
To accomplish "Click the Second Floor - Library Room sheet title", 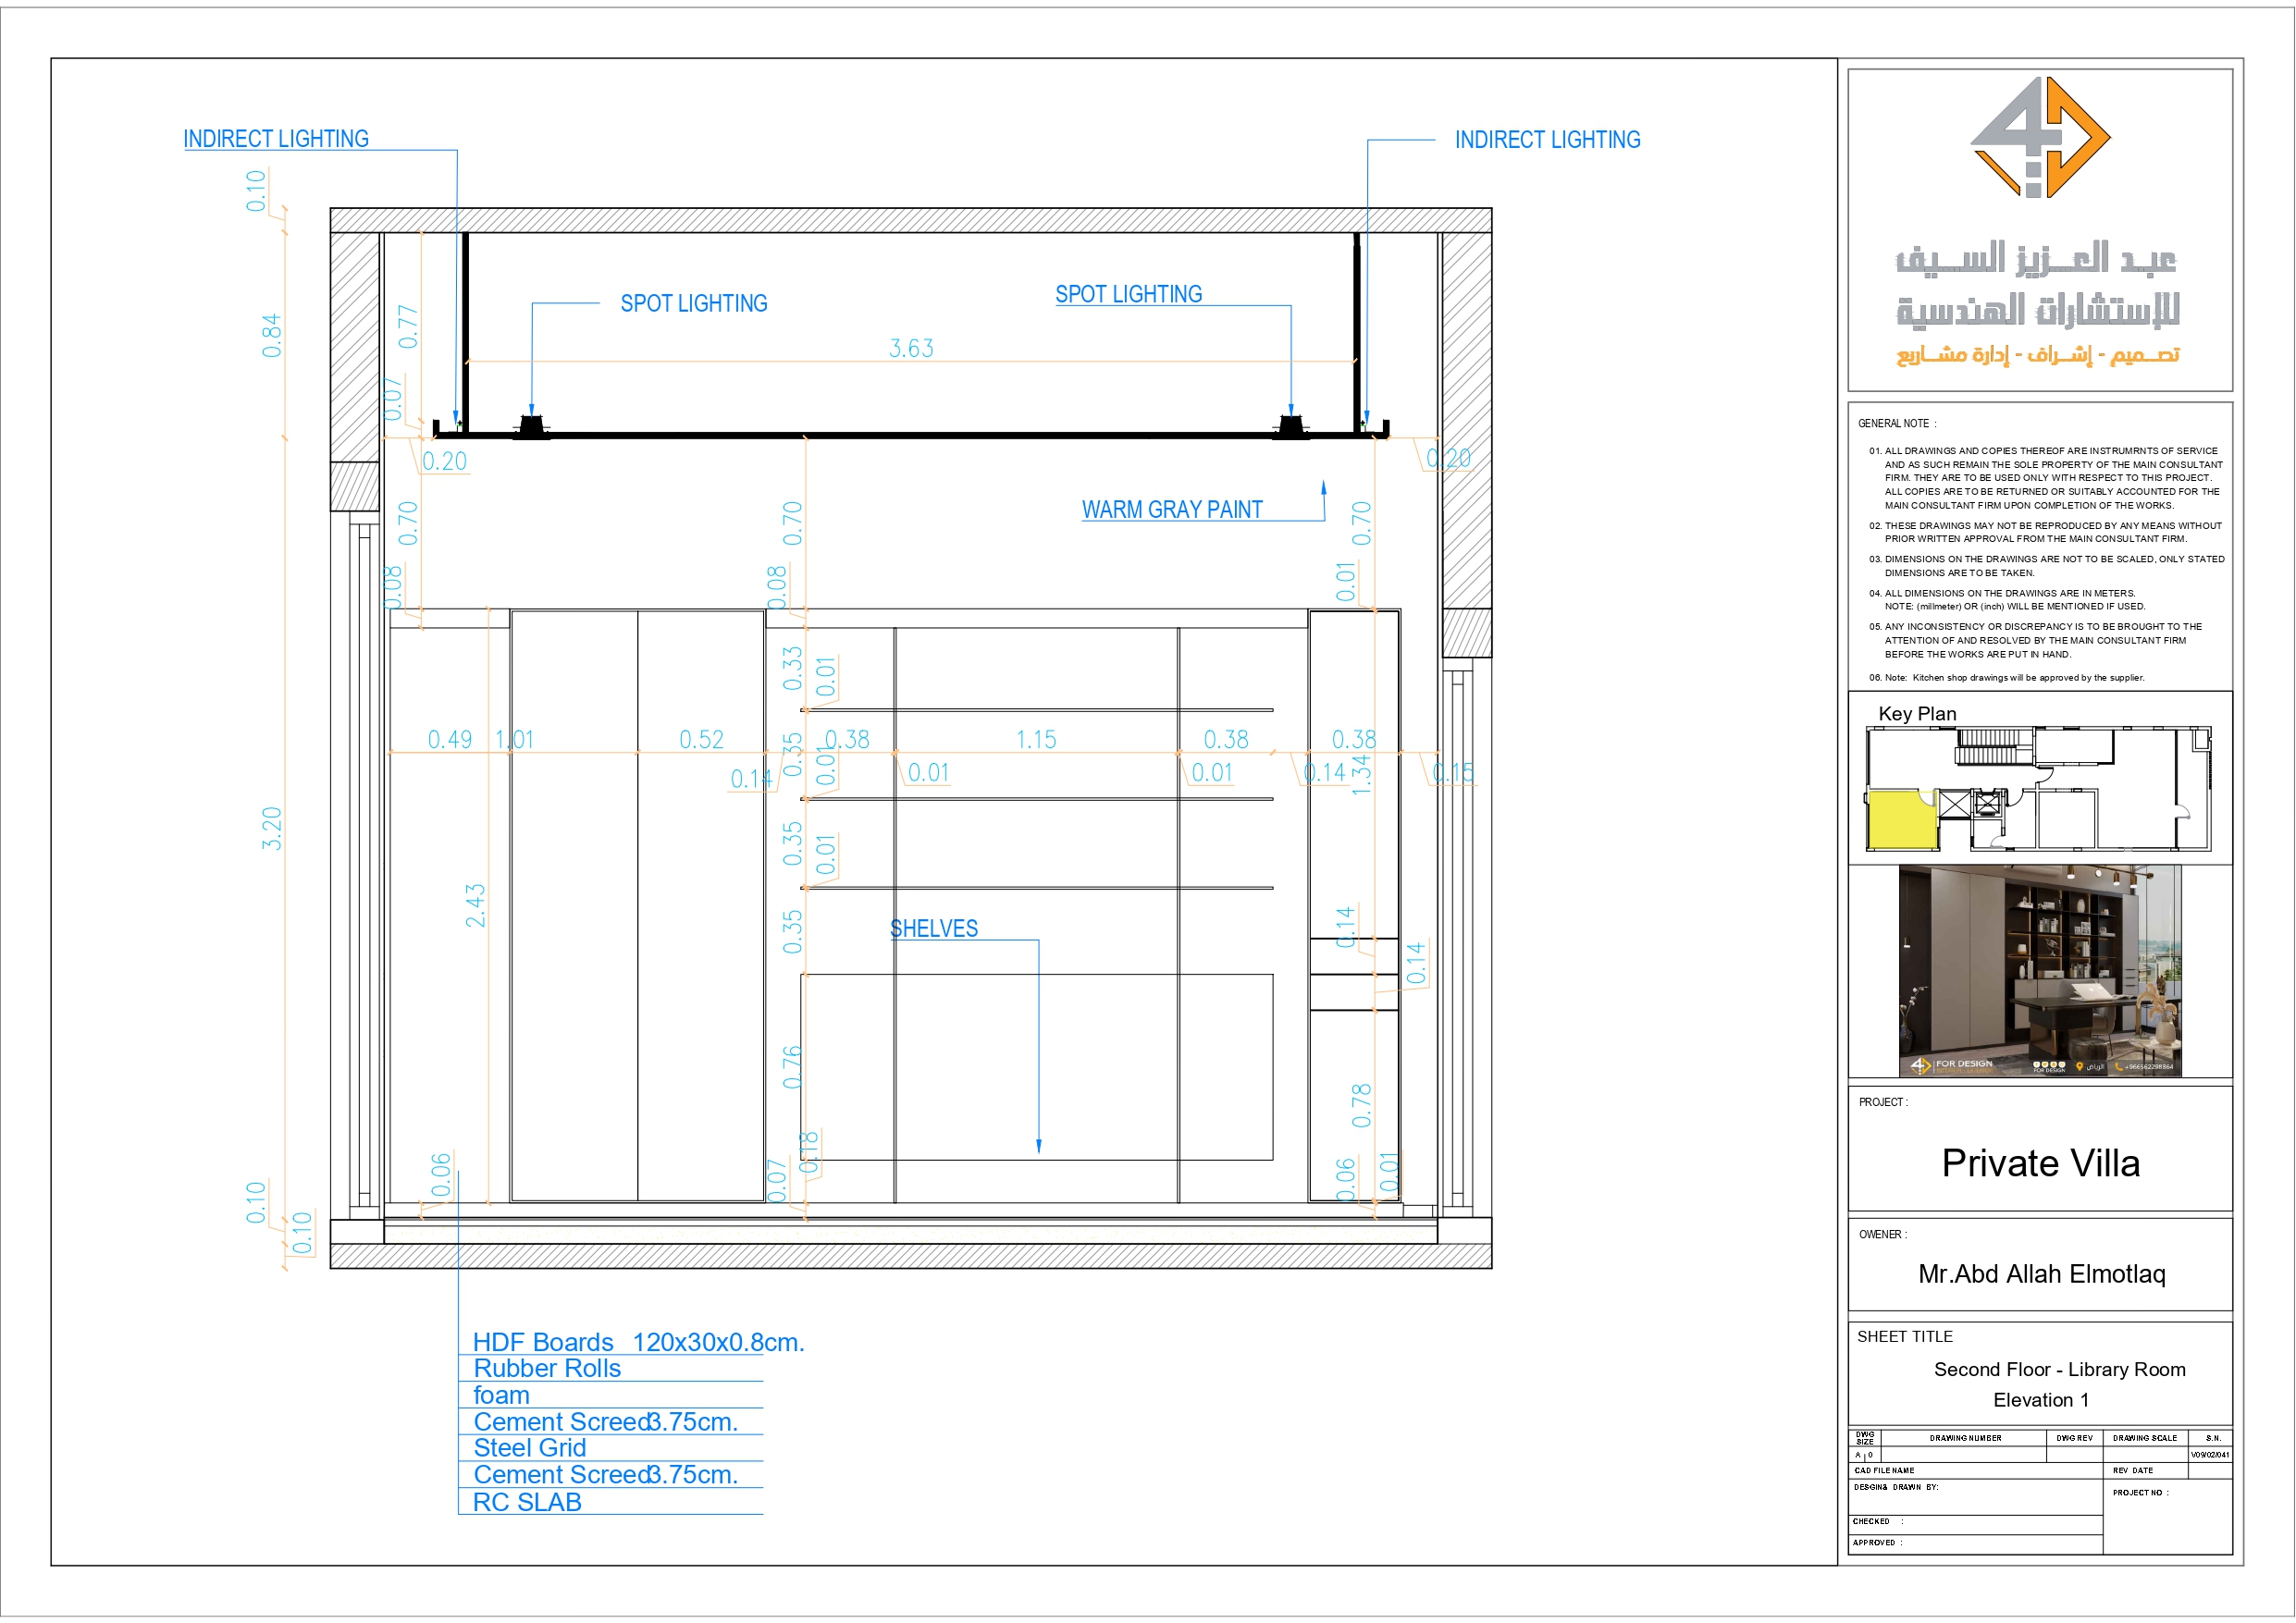I will pos(2060,1370).
